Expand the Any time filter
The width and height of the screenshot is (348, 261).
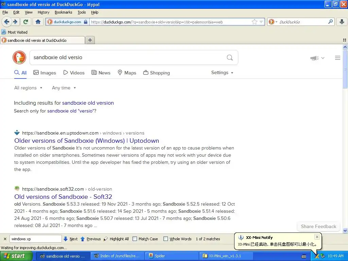point(64,88)
